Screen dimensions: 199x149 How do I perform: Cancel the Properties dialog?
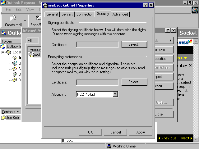click(115, 132)
